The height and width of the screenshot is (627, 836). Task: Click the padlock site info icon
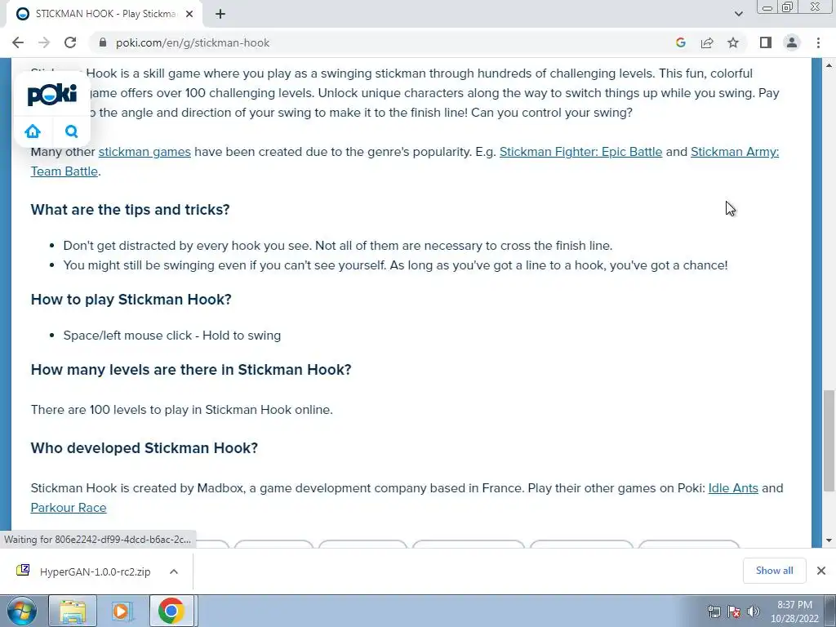tap(103, 42)
